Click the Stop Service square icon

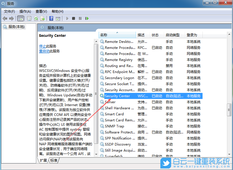pos(73,18)
